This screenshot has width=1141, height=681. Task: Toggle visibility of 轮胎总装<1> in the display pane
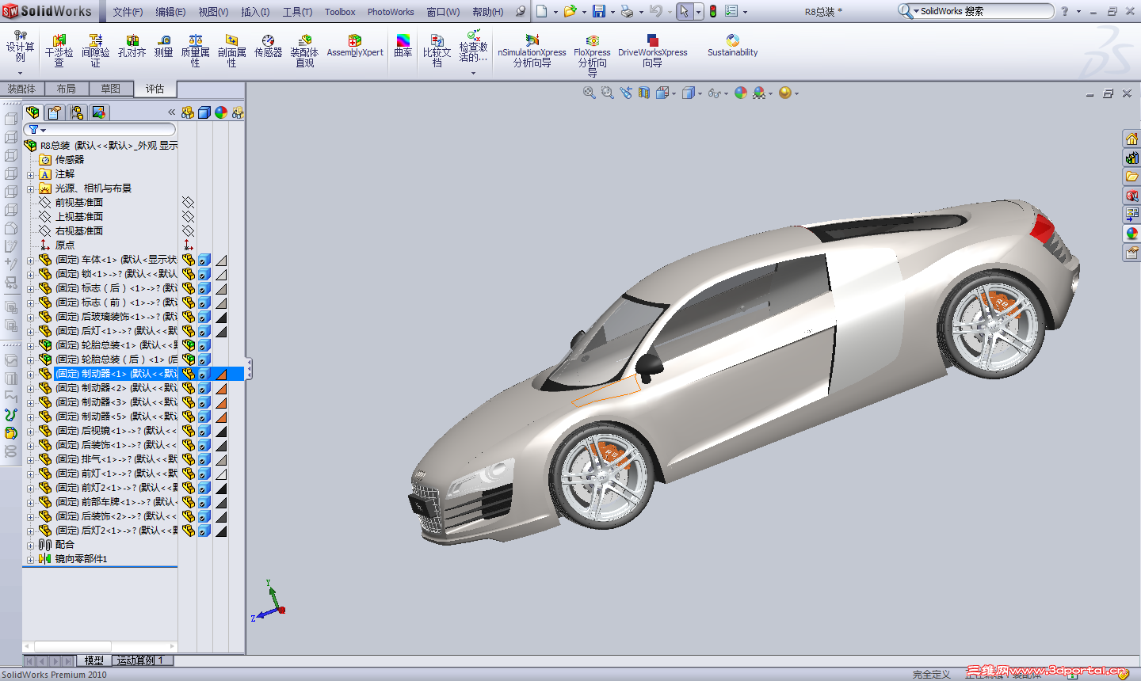[x=188, y=345]
